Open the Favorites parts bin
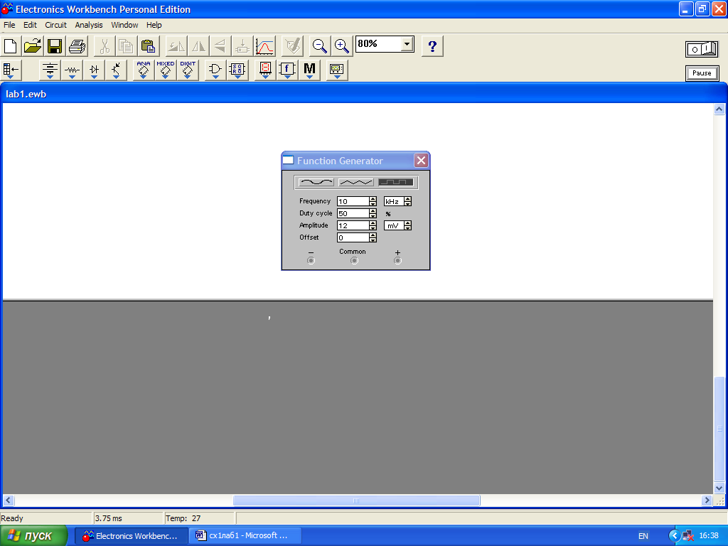728x546 pixels. 11,70
